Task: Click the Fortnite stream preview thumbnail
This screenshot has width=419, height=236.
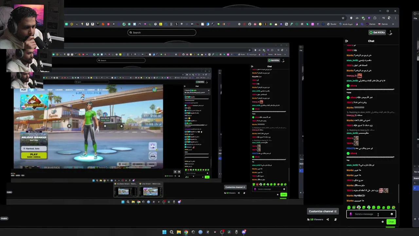Action: (x=88, y=127)
